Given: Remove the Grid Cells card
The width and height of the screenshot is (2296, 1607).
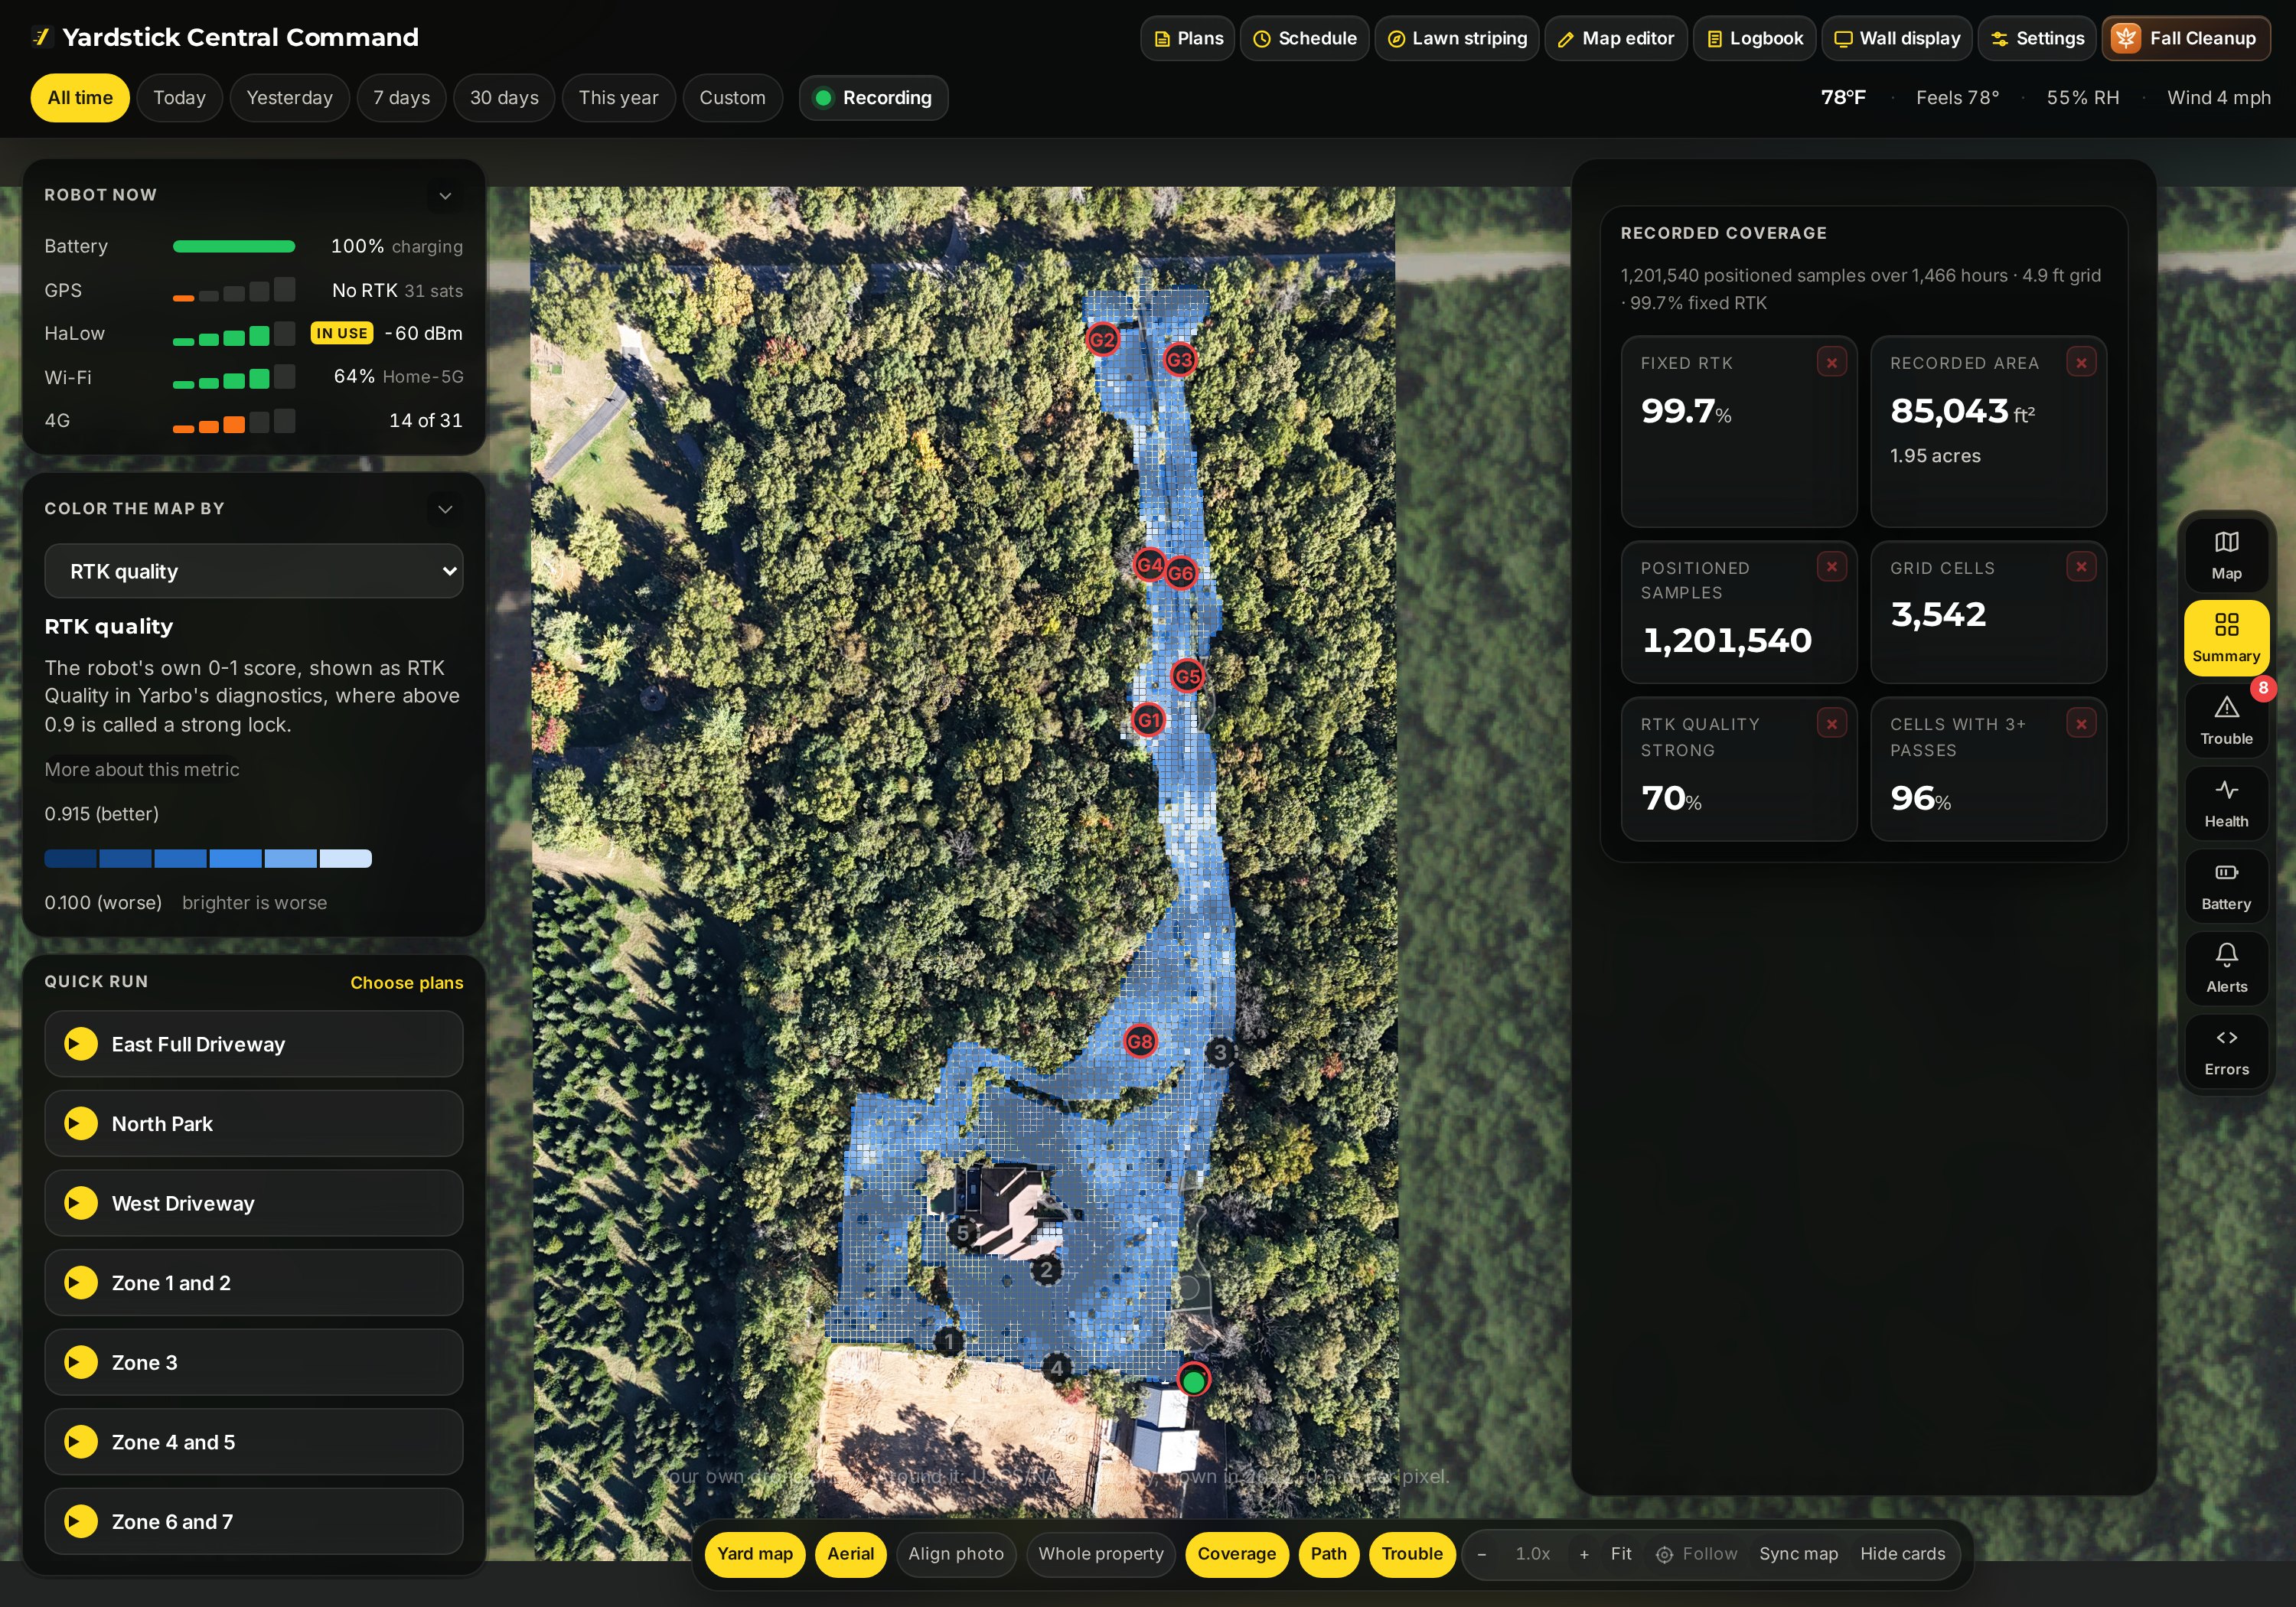Looking at the screenshot, I should click(2081, 567).
